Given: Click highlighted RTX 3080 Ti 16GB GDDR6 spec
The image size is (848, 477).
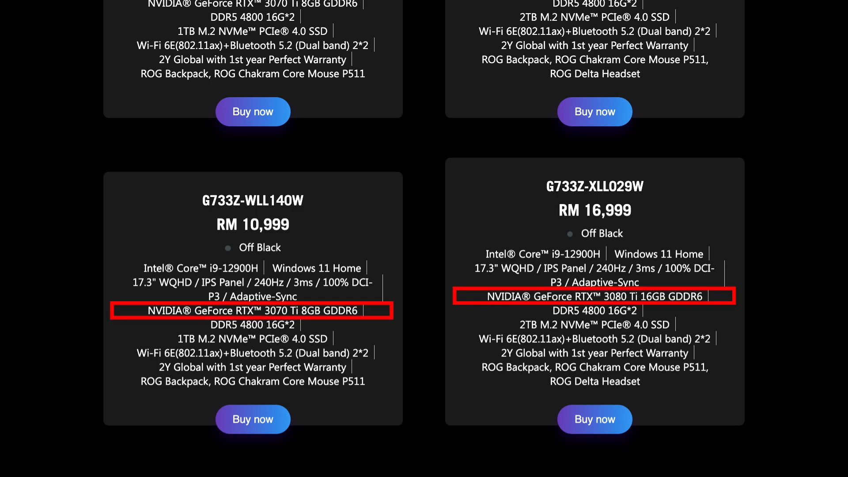Looking at the screenshot, I should point(594,296).
